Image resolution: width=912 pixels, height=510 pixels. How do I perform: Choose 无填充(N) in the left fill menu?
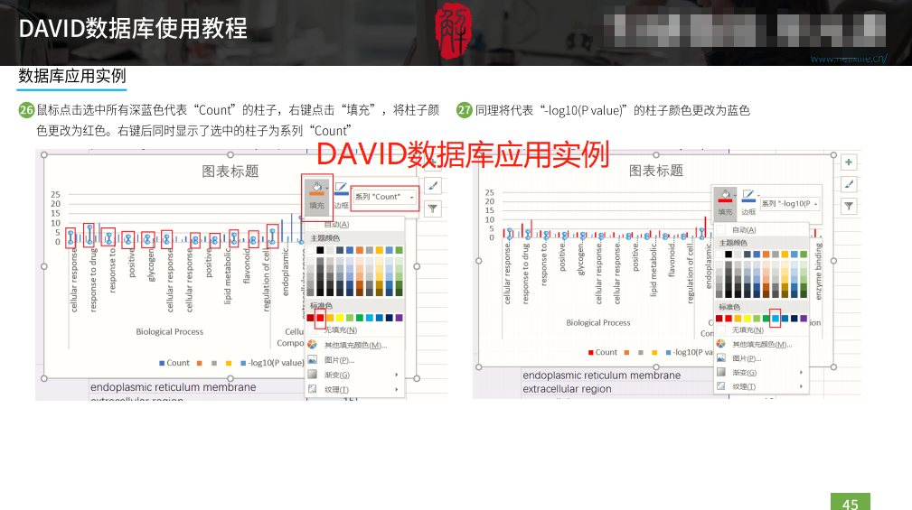tap(341, 330)
